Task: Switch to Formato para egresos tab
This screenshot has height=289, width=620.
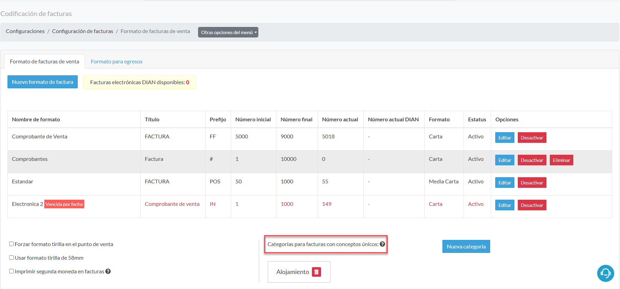Action: (117, 62)
